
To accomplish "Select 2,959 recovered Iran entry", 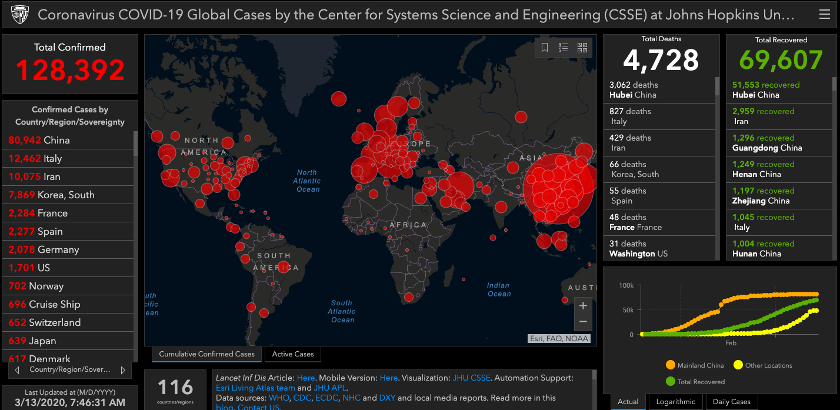I will [779, 116].
